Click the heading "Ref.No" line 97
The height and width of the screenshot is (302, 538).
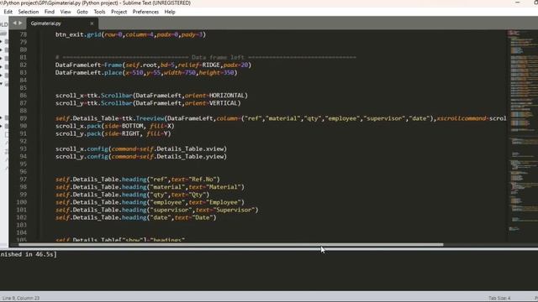pos(138,179)
